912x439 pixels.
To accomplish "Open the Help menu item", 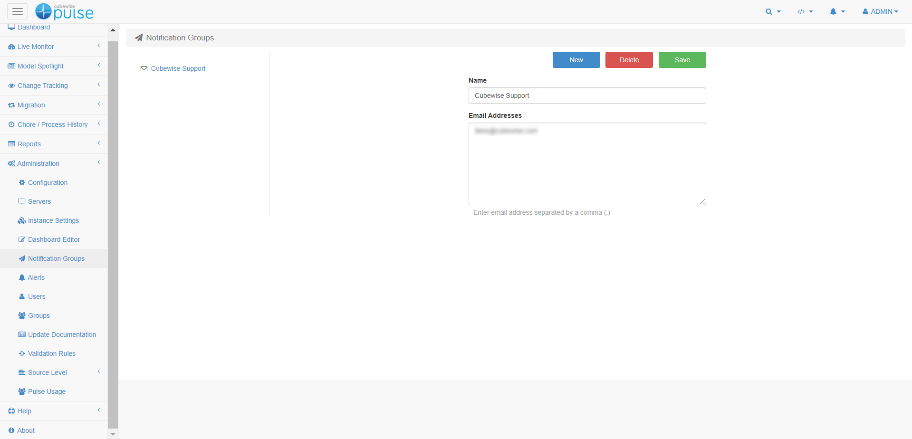I will [24, 411].
